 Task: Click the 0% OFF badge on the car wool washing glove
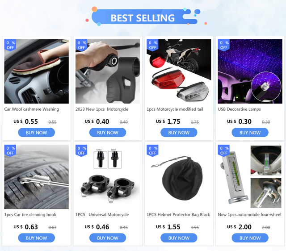click(x=10, y=45)
